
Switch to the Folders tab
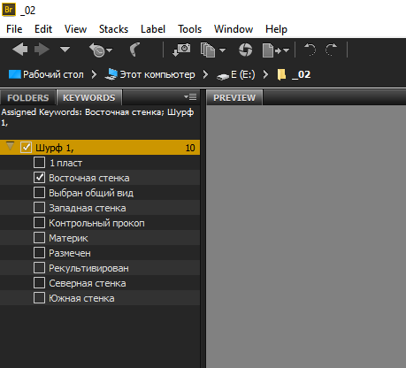click(x=28, y=97)
